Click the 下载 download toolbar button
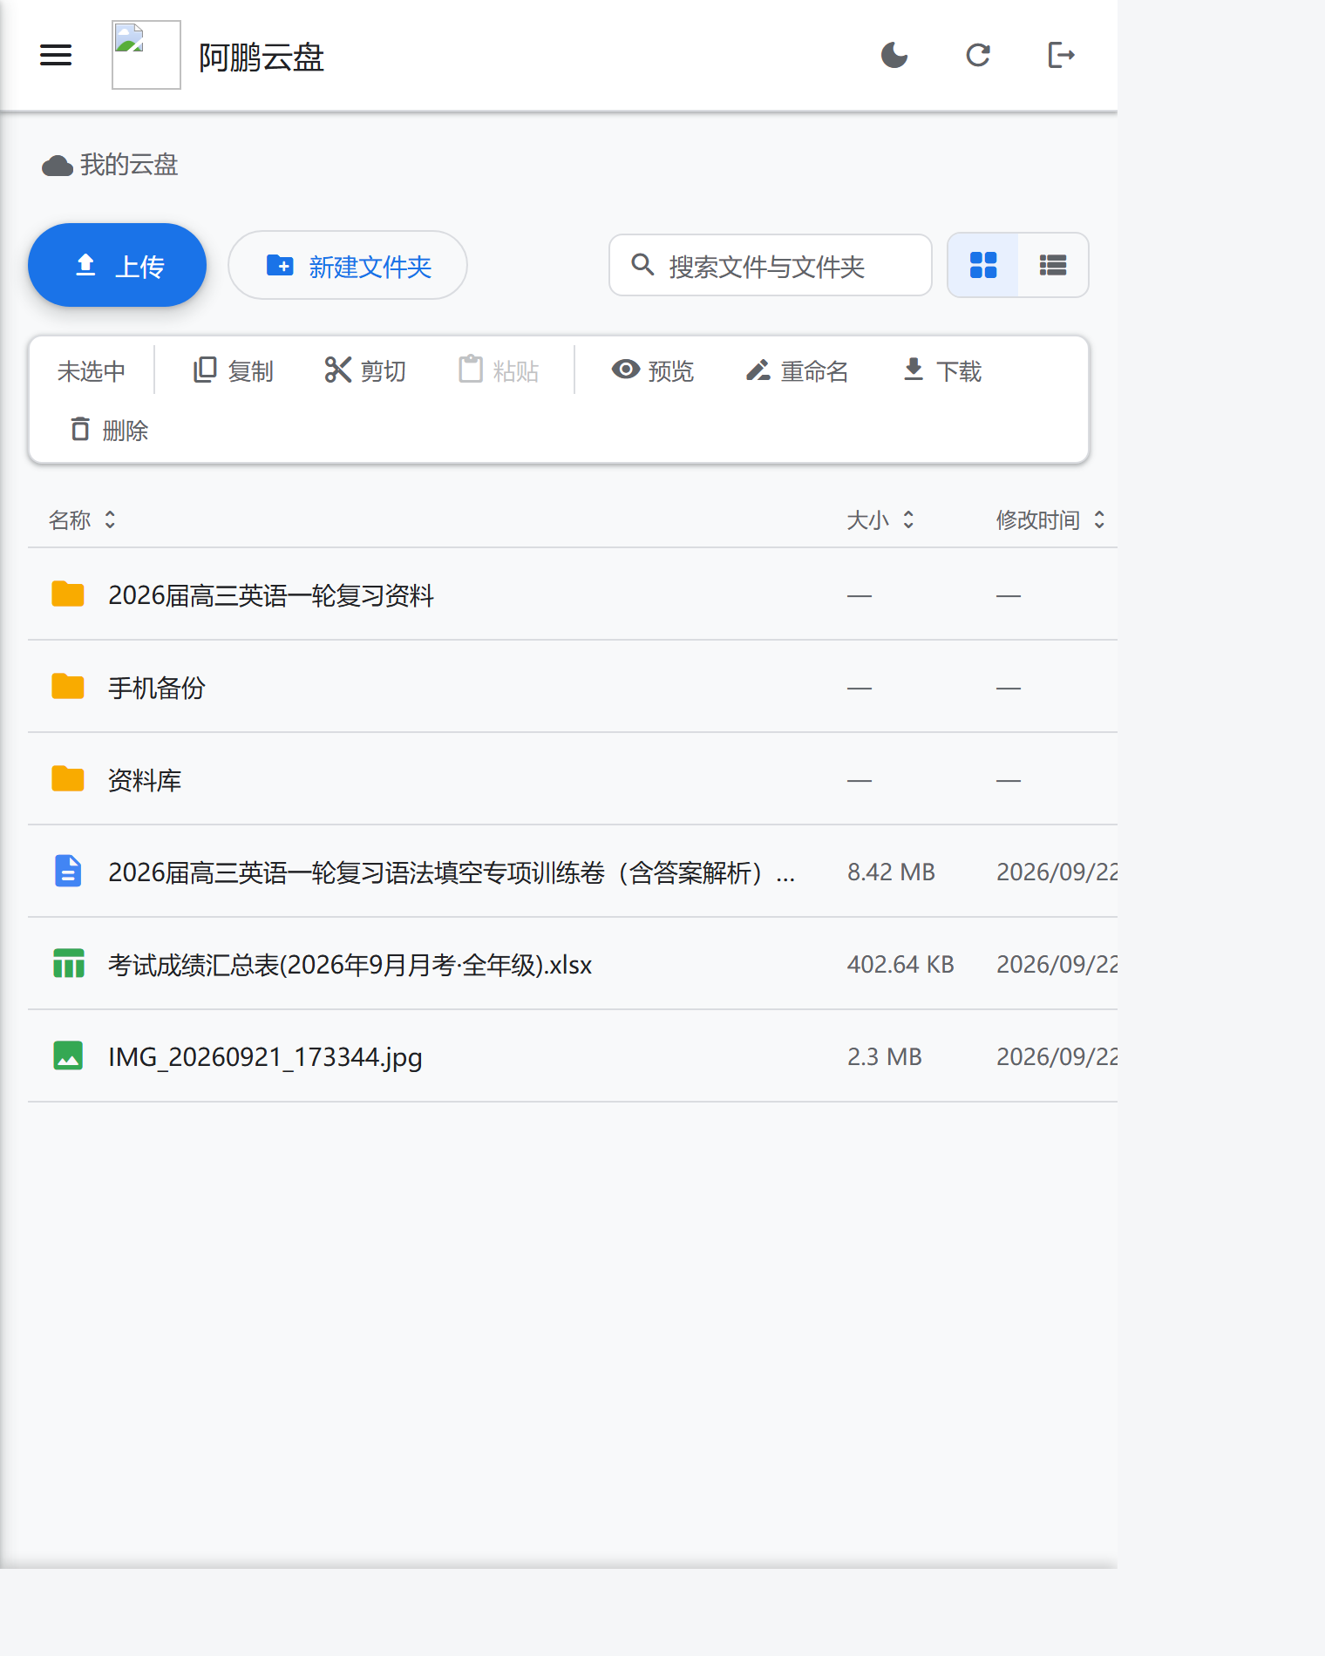Image resolution: width=1325 pixels, height=1656 pixels. (941, 370)
